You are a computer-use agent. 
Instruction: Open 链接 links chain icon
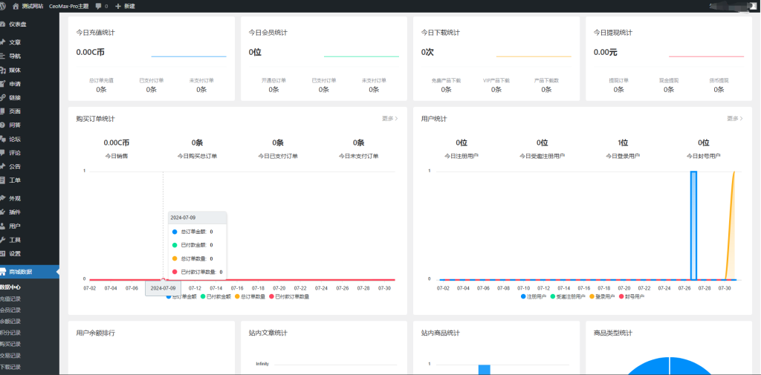coord(2,97)
